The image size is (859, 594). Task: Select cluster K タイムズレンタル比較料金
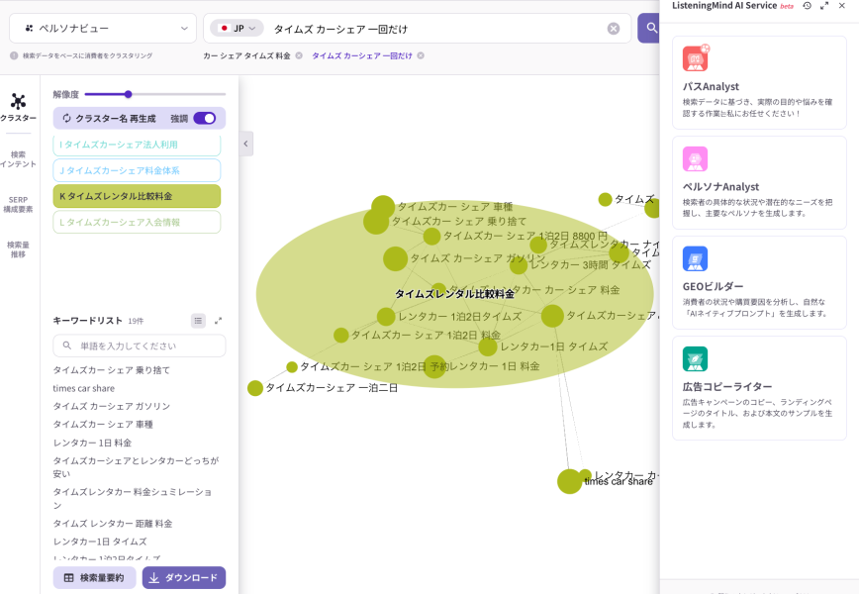pyautogui.click(x=137, y=196)
